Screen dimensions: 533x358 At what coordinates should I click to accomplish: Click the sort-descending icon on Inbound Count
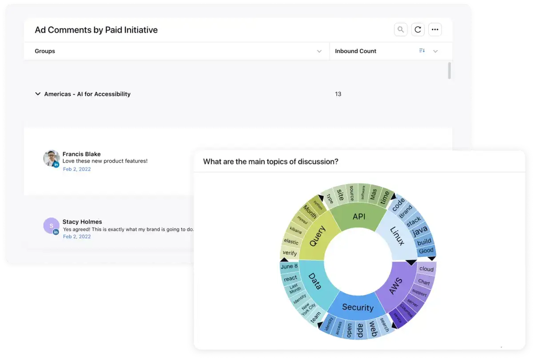(421, 51)
